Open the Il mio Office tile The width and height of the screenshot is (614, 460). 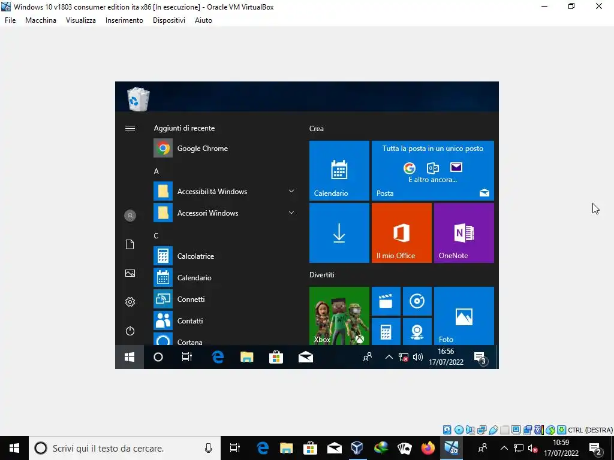401,233
